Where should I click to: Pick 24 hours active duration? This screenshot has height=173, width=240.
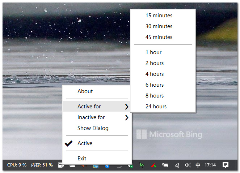pos(156,107)
